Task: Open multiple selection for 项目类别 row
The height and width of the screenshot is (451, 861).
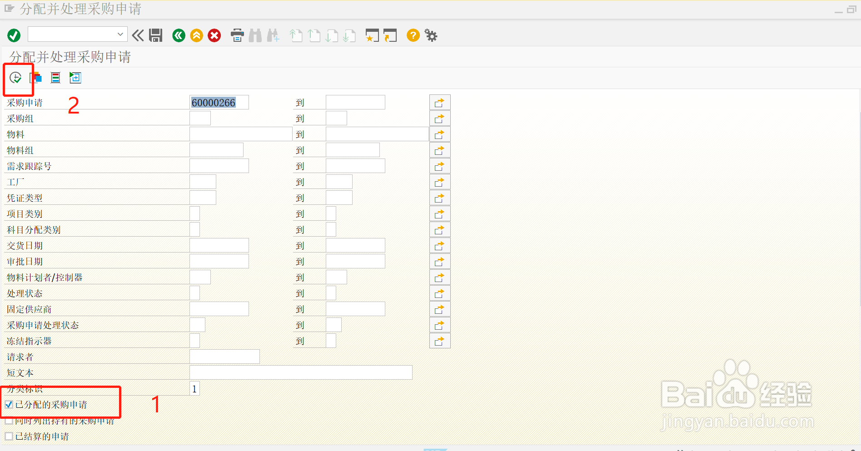Action: [x=440, y=214]
